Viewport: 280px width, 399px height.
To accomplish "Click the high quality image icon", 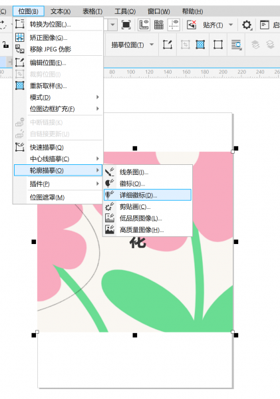I will coord(110,230).
